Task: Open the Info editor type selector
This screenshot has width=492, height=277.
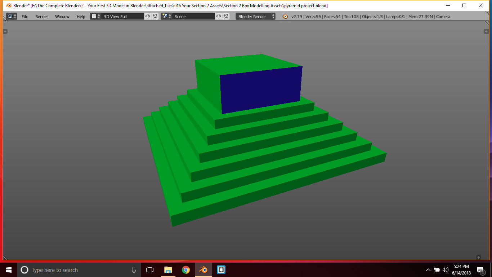Action: tap(12, 16)
